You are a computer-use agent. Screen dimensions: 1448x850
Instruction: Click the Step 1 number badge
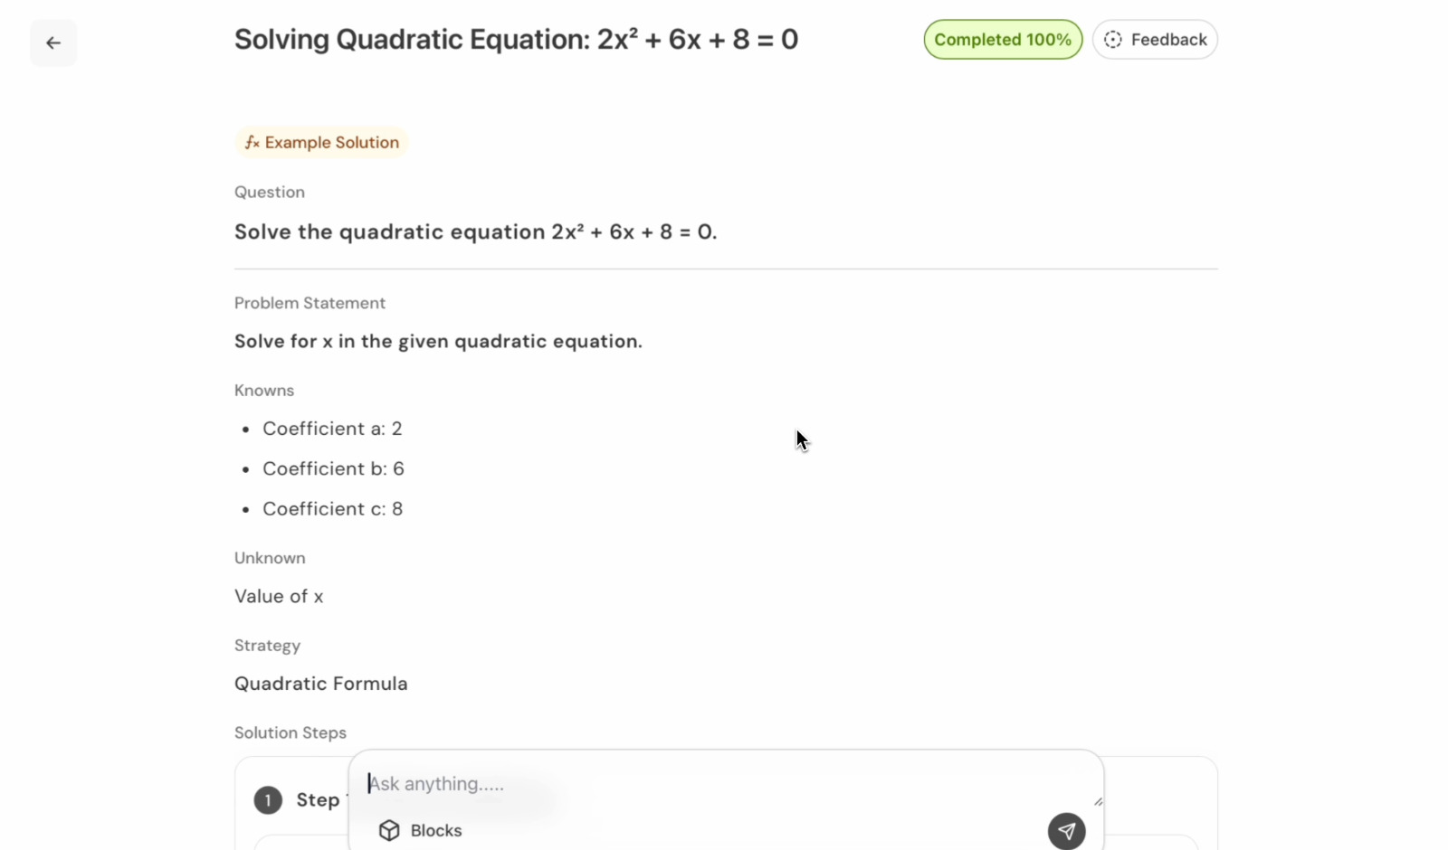268,800
